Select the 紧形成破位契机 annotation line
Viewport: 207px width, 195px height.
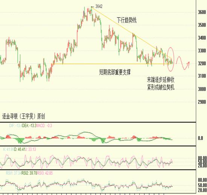[161, 87]
